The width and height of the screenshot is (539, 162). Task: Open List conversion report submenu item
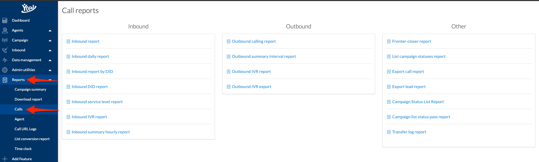coord(32,139)
